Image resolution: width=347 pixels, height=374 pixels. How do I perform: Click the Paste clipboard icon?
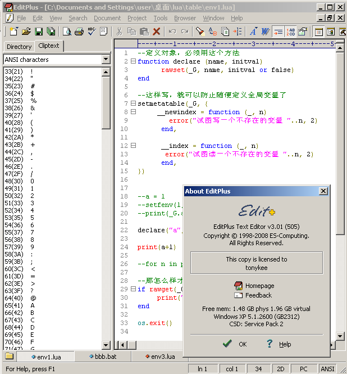click(144, 31)
